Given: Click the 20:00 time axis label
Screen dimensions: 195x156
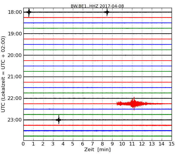Looking at the screenshot, I should click(x=15, y=55).
